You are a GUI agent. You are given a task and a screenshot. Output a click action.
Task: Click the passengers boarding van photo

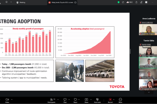[70, 71]
